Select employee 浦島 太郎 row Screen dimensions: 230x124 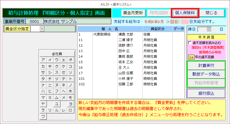point(126,34)
